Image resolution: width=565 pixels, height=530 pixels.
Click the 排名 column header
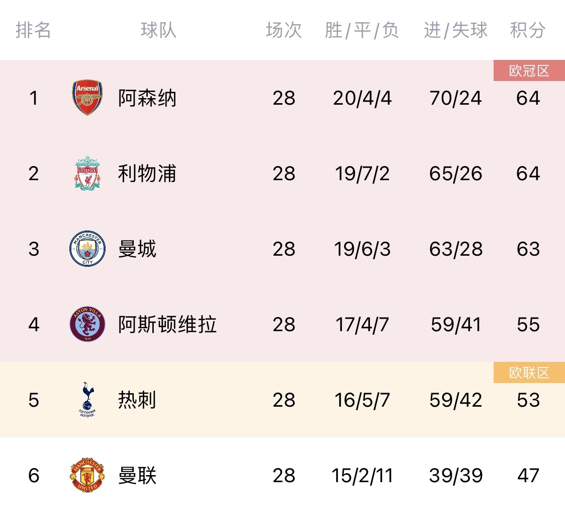pos(33,30)
